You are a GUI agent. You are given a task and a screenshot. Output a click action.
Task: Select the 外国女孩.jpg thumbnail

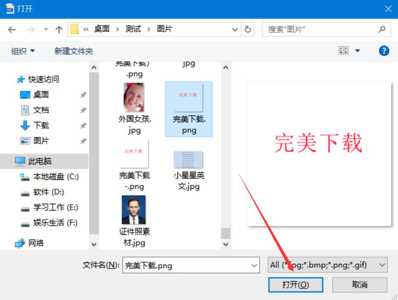(134, 98)
